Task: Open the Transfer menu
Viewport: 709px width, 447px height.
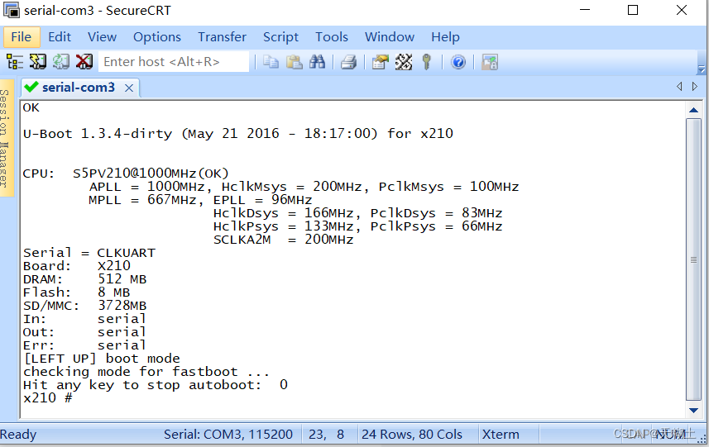Action: pyautogui.click(x=222, y=36)
